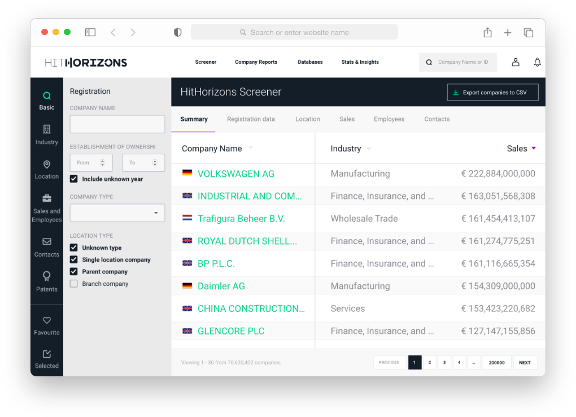Show Favourite companies
Viewport: 576px width, 417px height.
coord(47,326)
